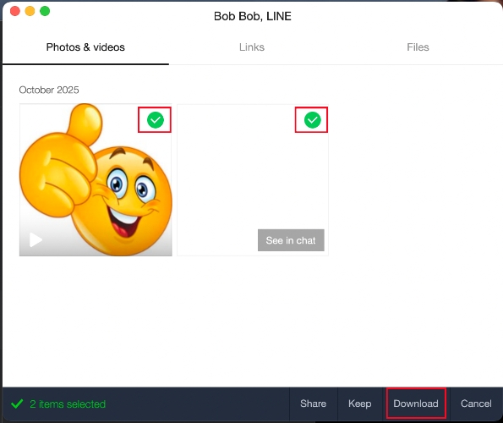Uncheck the selection mark on the emoji video
This screenshot has width=503, height=423.
[x=156, y=120]
